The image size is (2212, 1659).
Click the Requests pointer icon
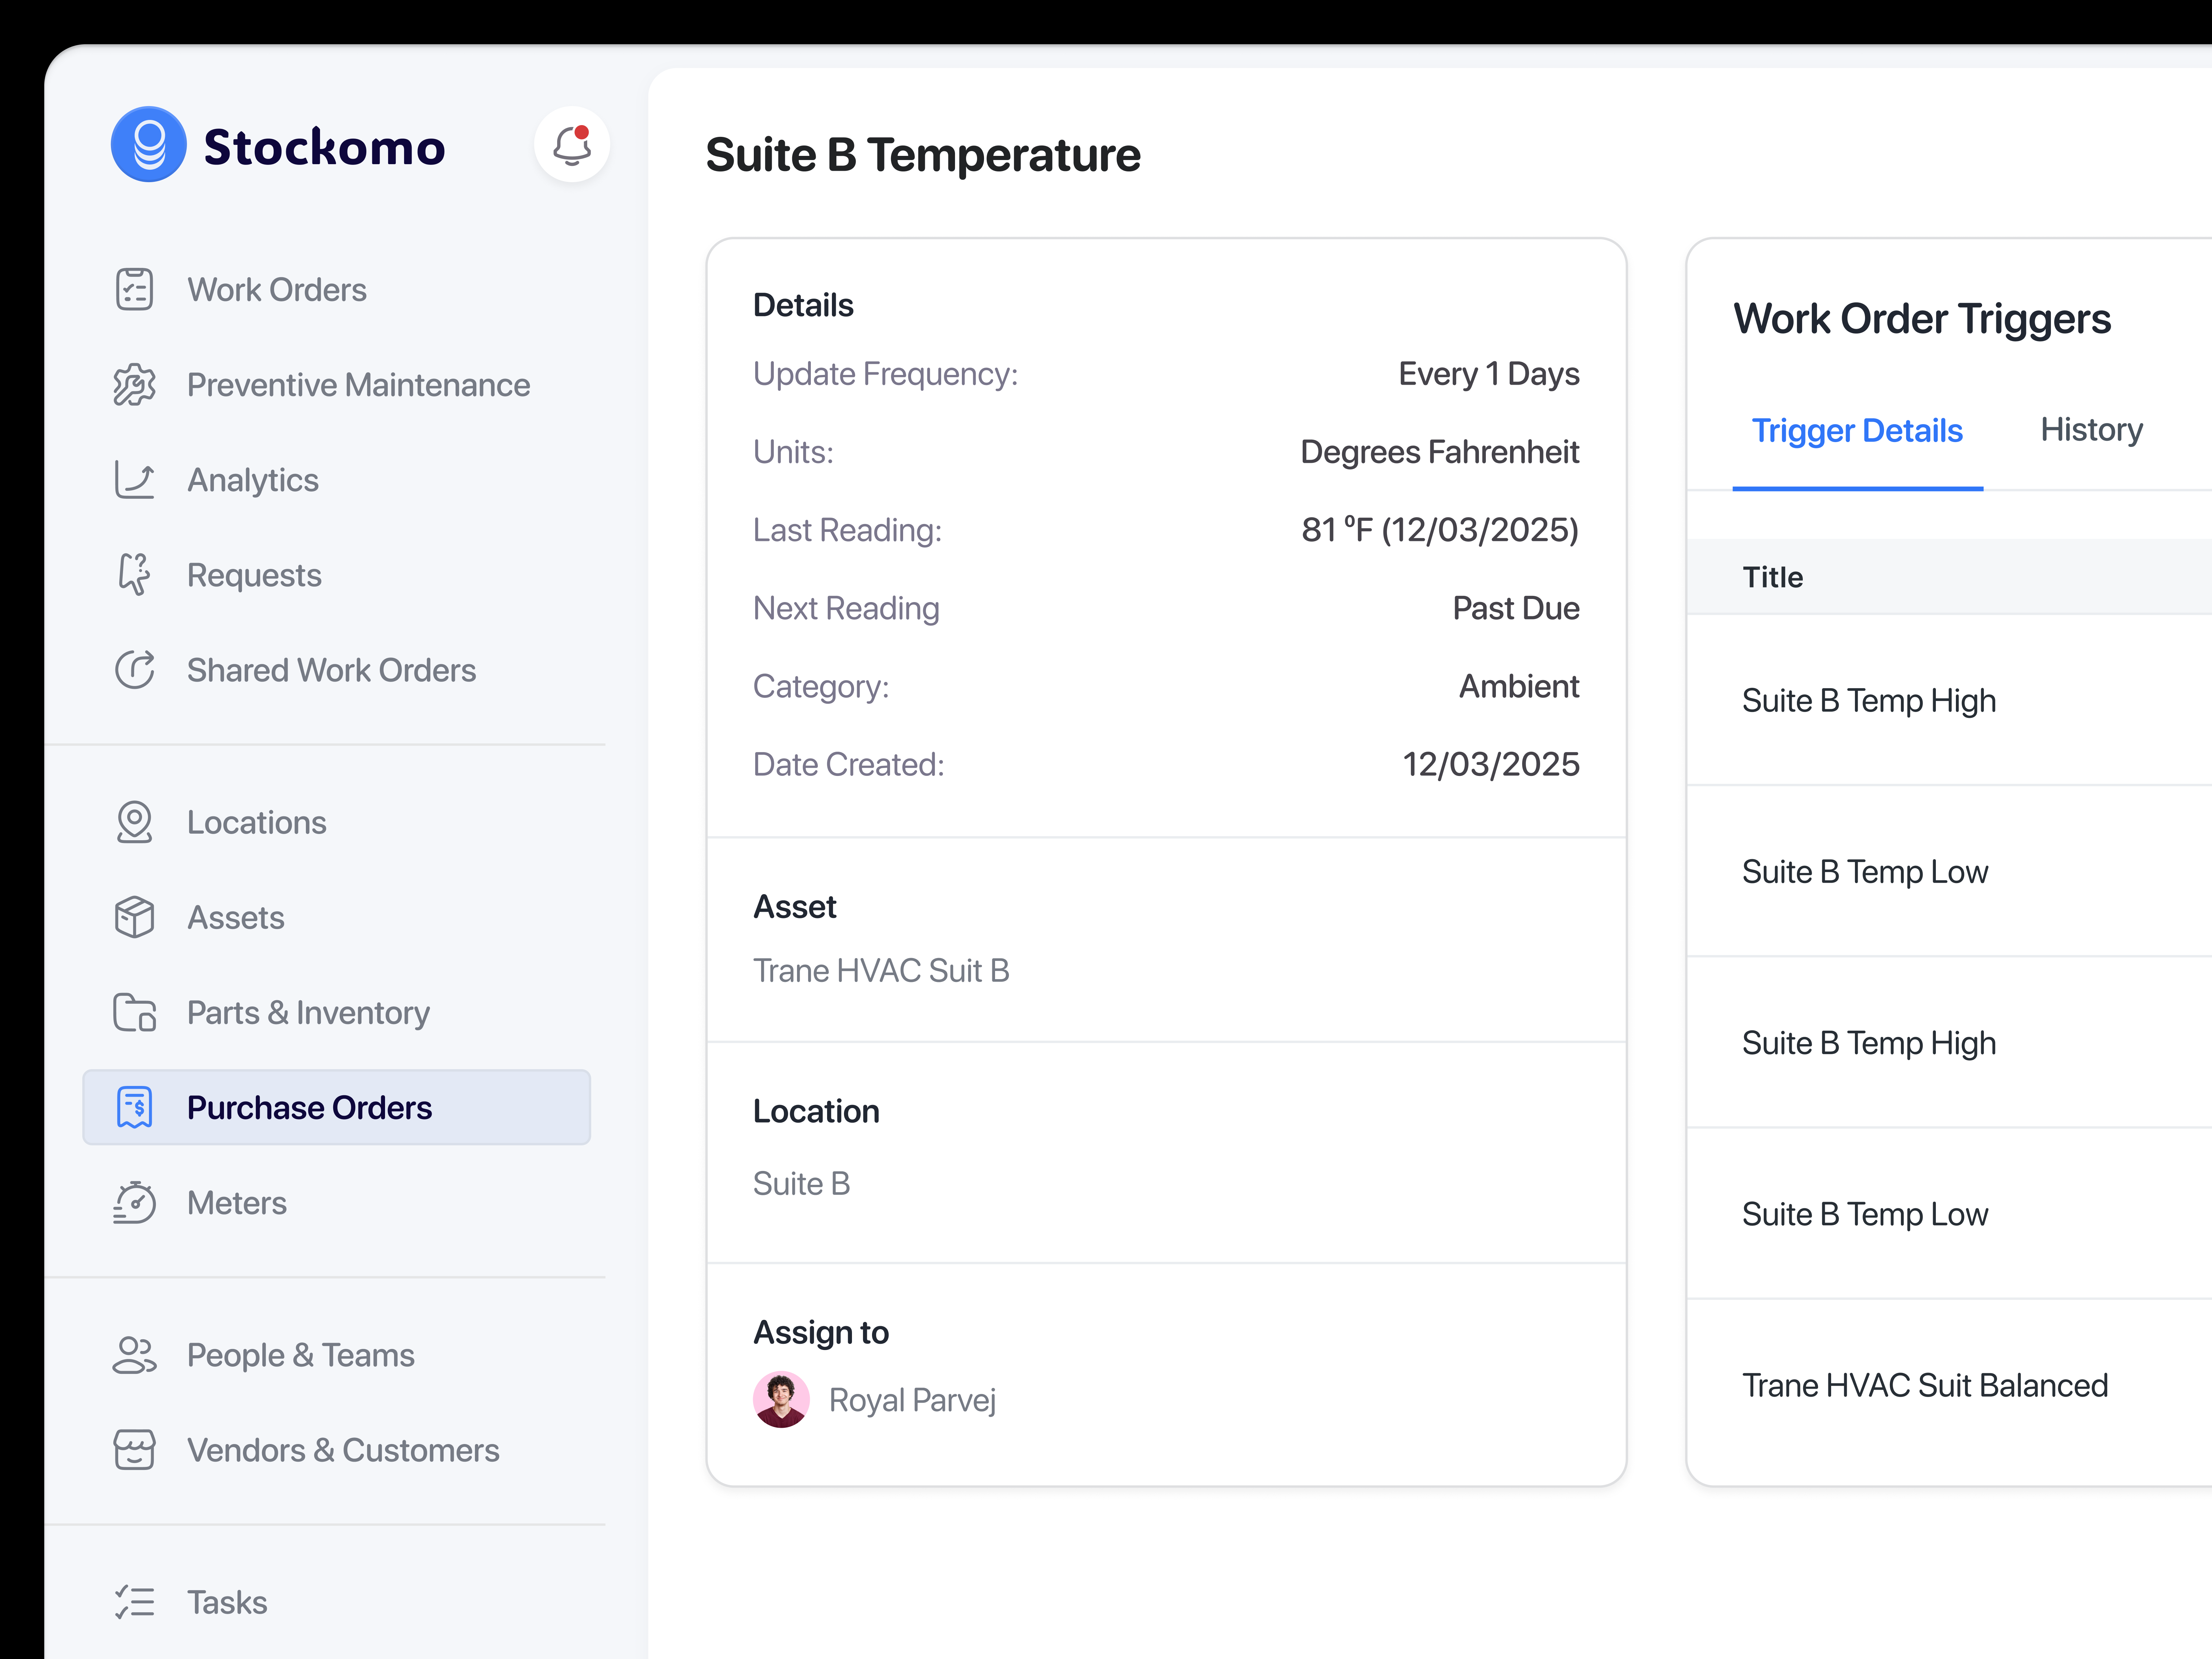coord(134,575)
